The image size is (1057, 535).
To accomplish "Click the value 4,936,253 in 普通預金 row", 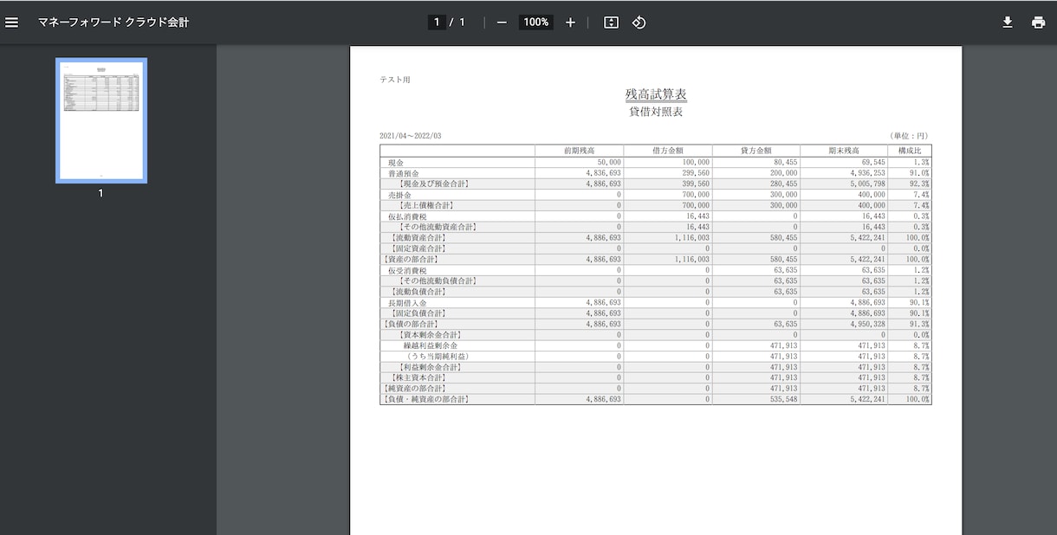I will tap(867, 173).
